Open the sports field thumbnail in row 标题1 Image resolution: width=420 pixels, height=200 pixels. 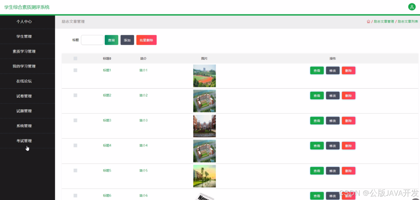(x=204, y=76)
